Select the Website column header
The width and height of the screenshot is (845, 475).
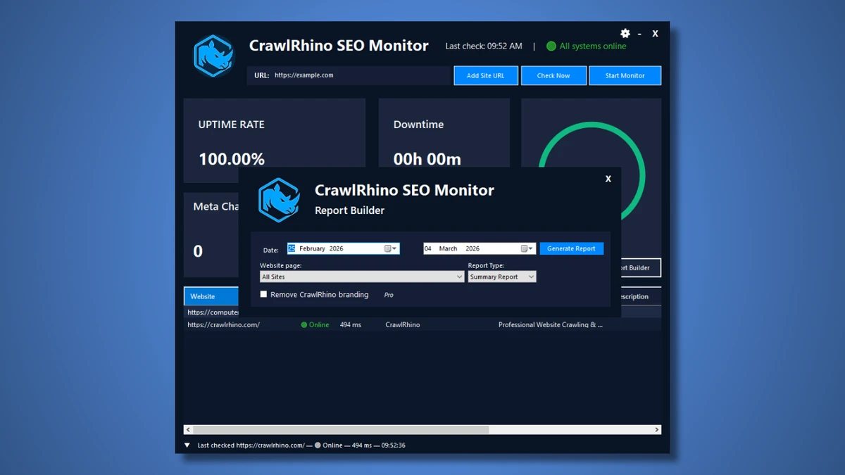pyautogui.click(x=211, y=296)
